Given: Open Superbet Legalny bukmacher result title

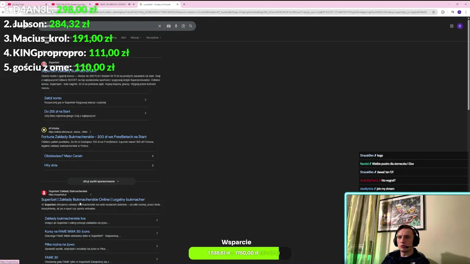Looking at the screenshot, I should pyautogui.click(x=93, y=199).
